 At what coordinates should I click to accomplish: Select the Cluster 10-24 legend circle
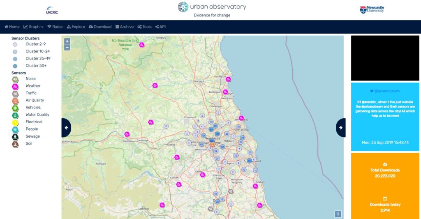click(x=15, y=52)
